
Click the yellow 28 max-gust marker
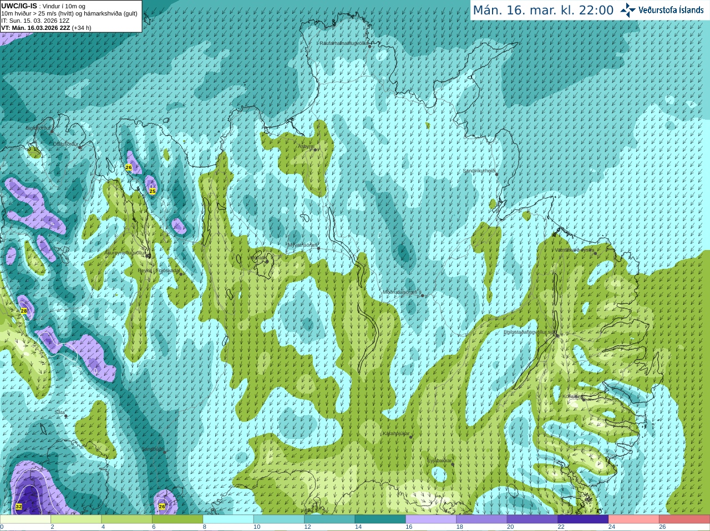24,311
